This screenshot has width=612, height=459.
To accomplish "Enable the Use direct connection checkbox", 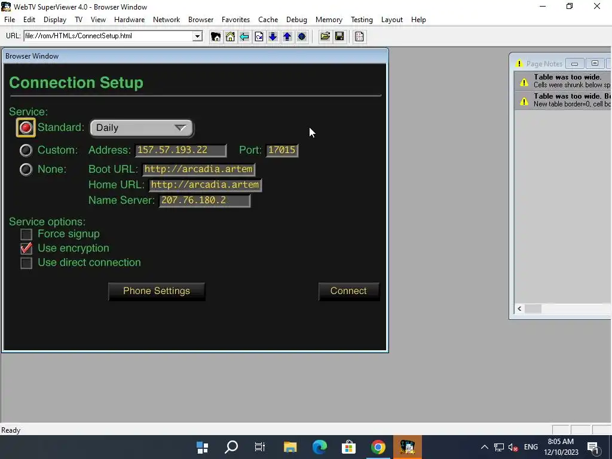I will pos(26,263).
